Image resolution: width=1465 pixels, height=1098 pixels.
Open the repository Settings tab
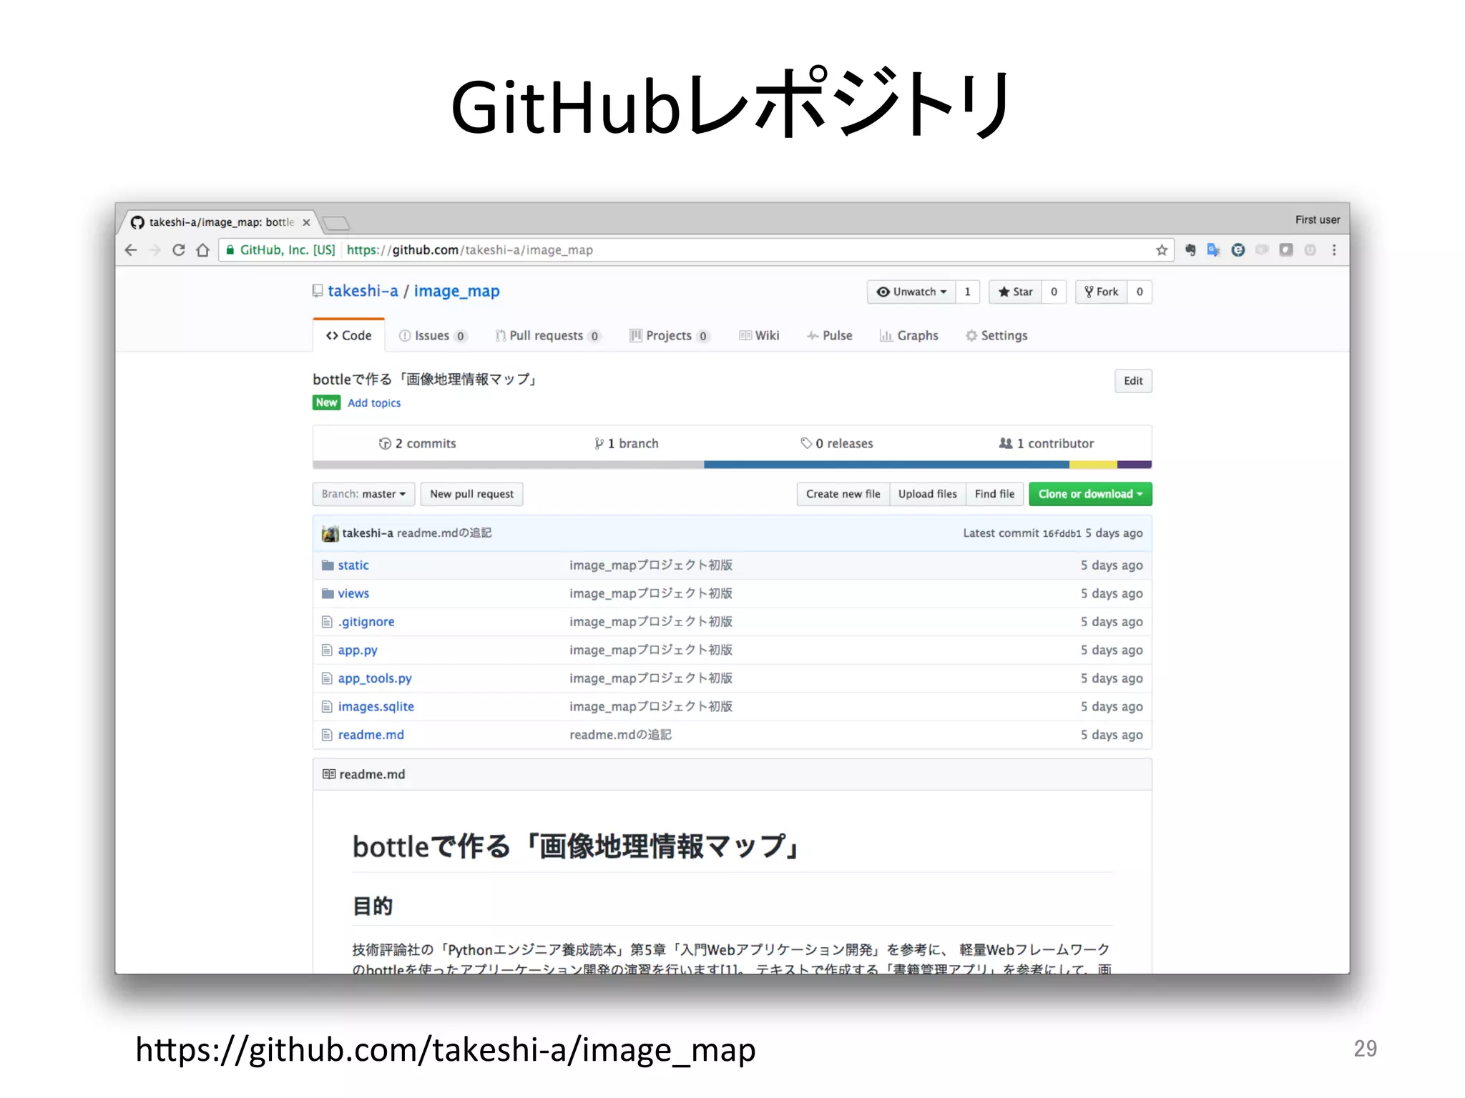[996, 335]
